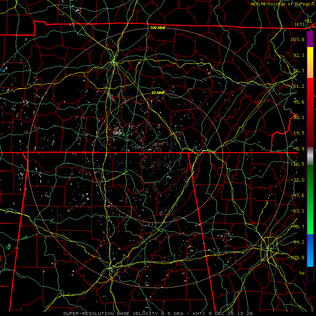Click the -32.0 velocity scale value
This screenshot has height=316, width=316.
tap(297, 180)
